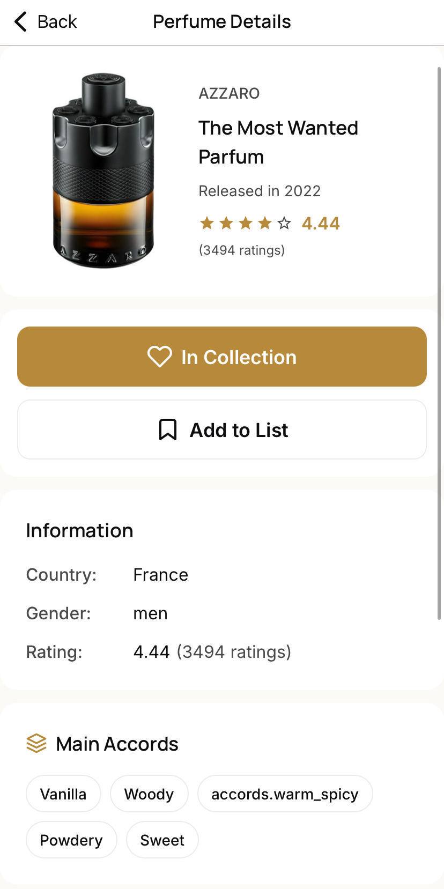
Task: Click the bookmark icon on Add to List
Action: (168, 430)
